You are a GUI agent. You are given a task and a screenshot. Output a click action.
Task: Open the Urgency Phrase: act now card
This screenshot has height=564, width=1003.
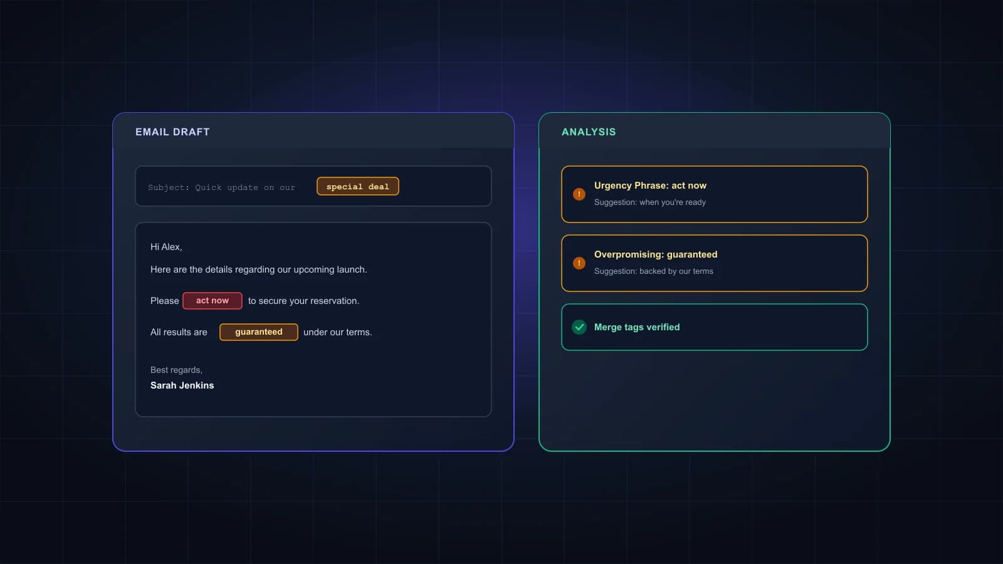point(715,194)
